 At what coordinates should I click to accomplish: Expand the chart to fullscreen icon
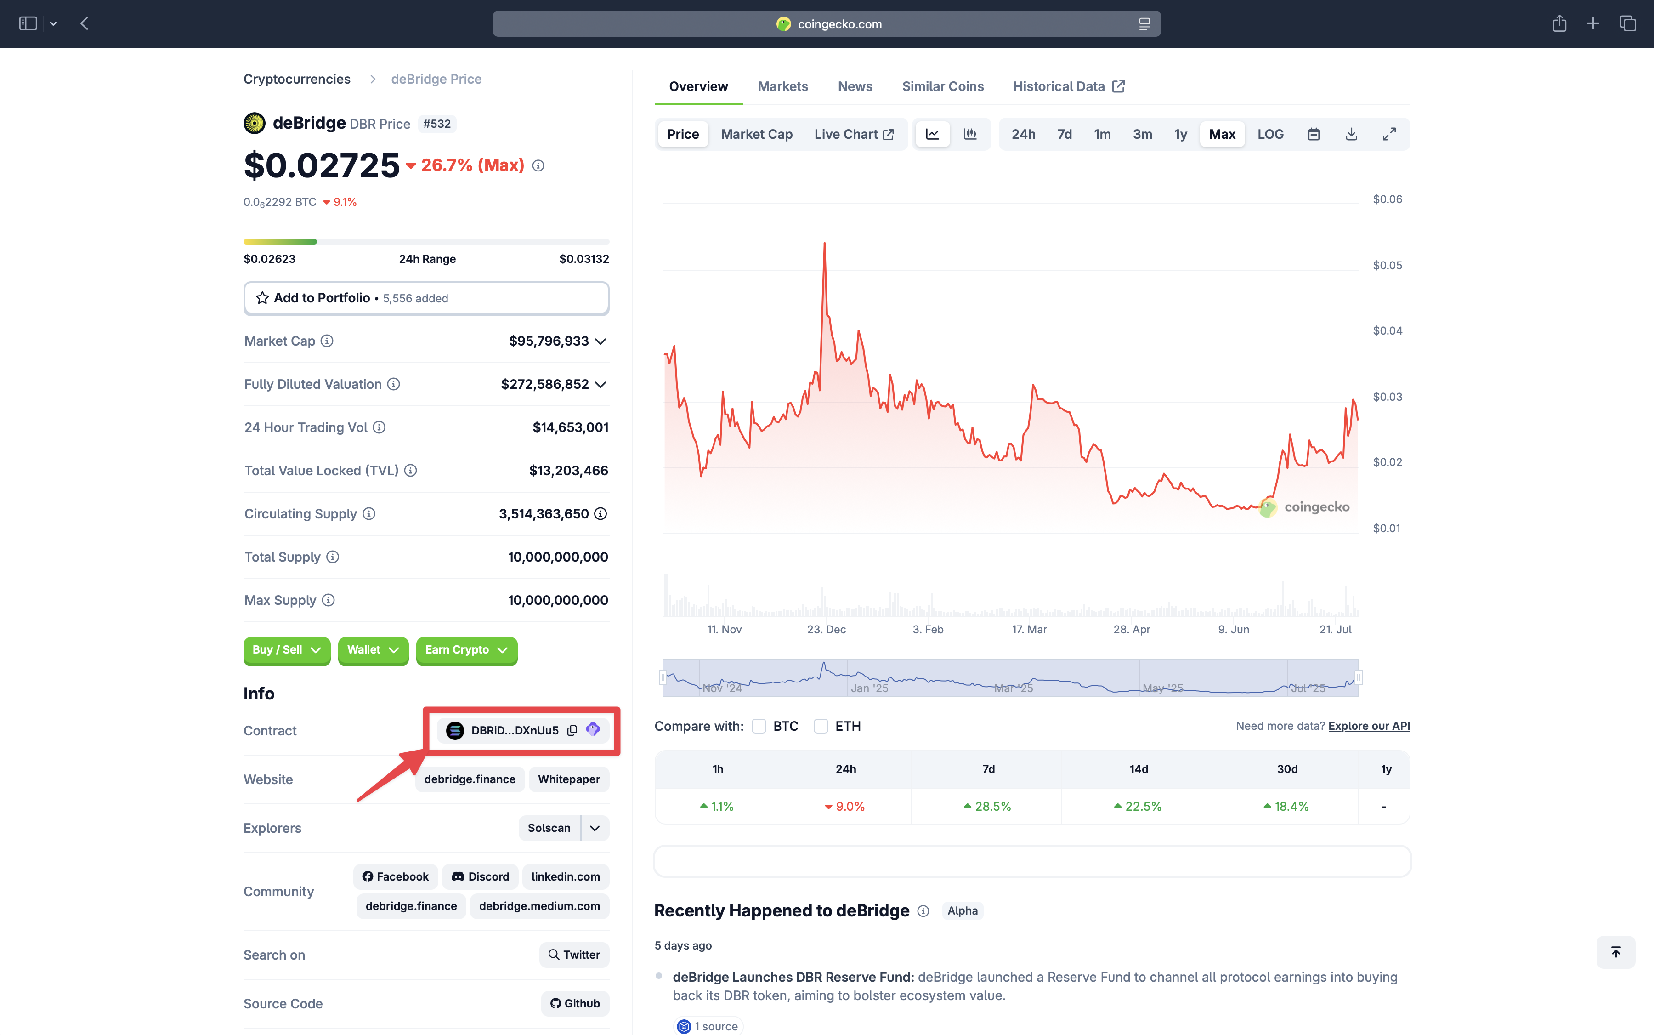(x=1389, y=134)
